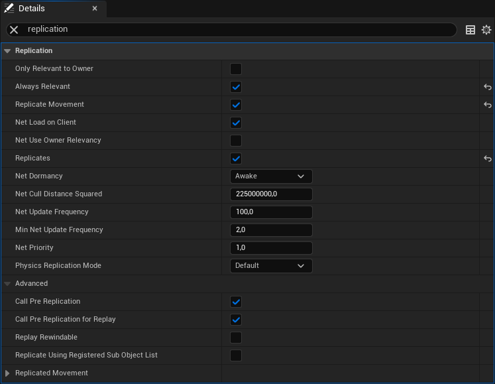
Task: Clear the replication search text
Action: (x=14, y=30)
